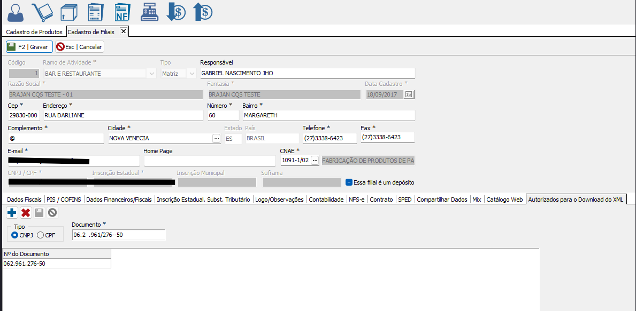
Task: Delete the document with red X icon
Action: point(25,213)
